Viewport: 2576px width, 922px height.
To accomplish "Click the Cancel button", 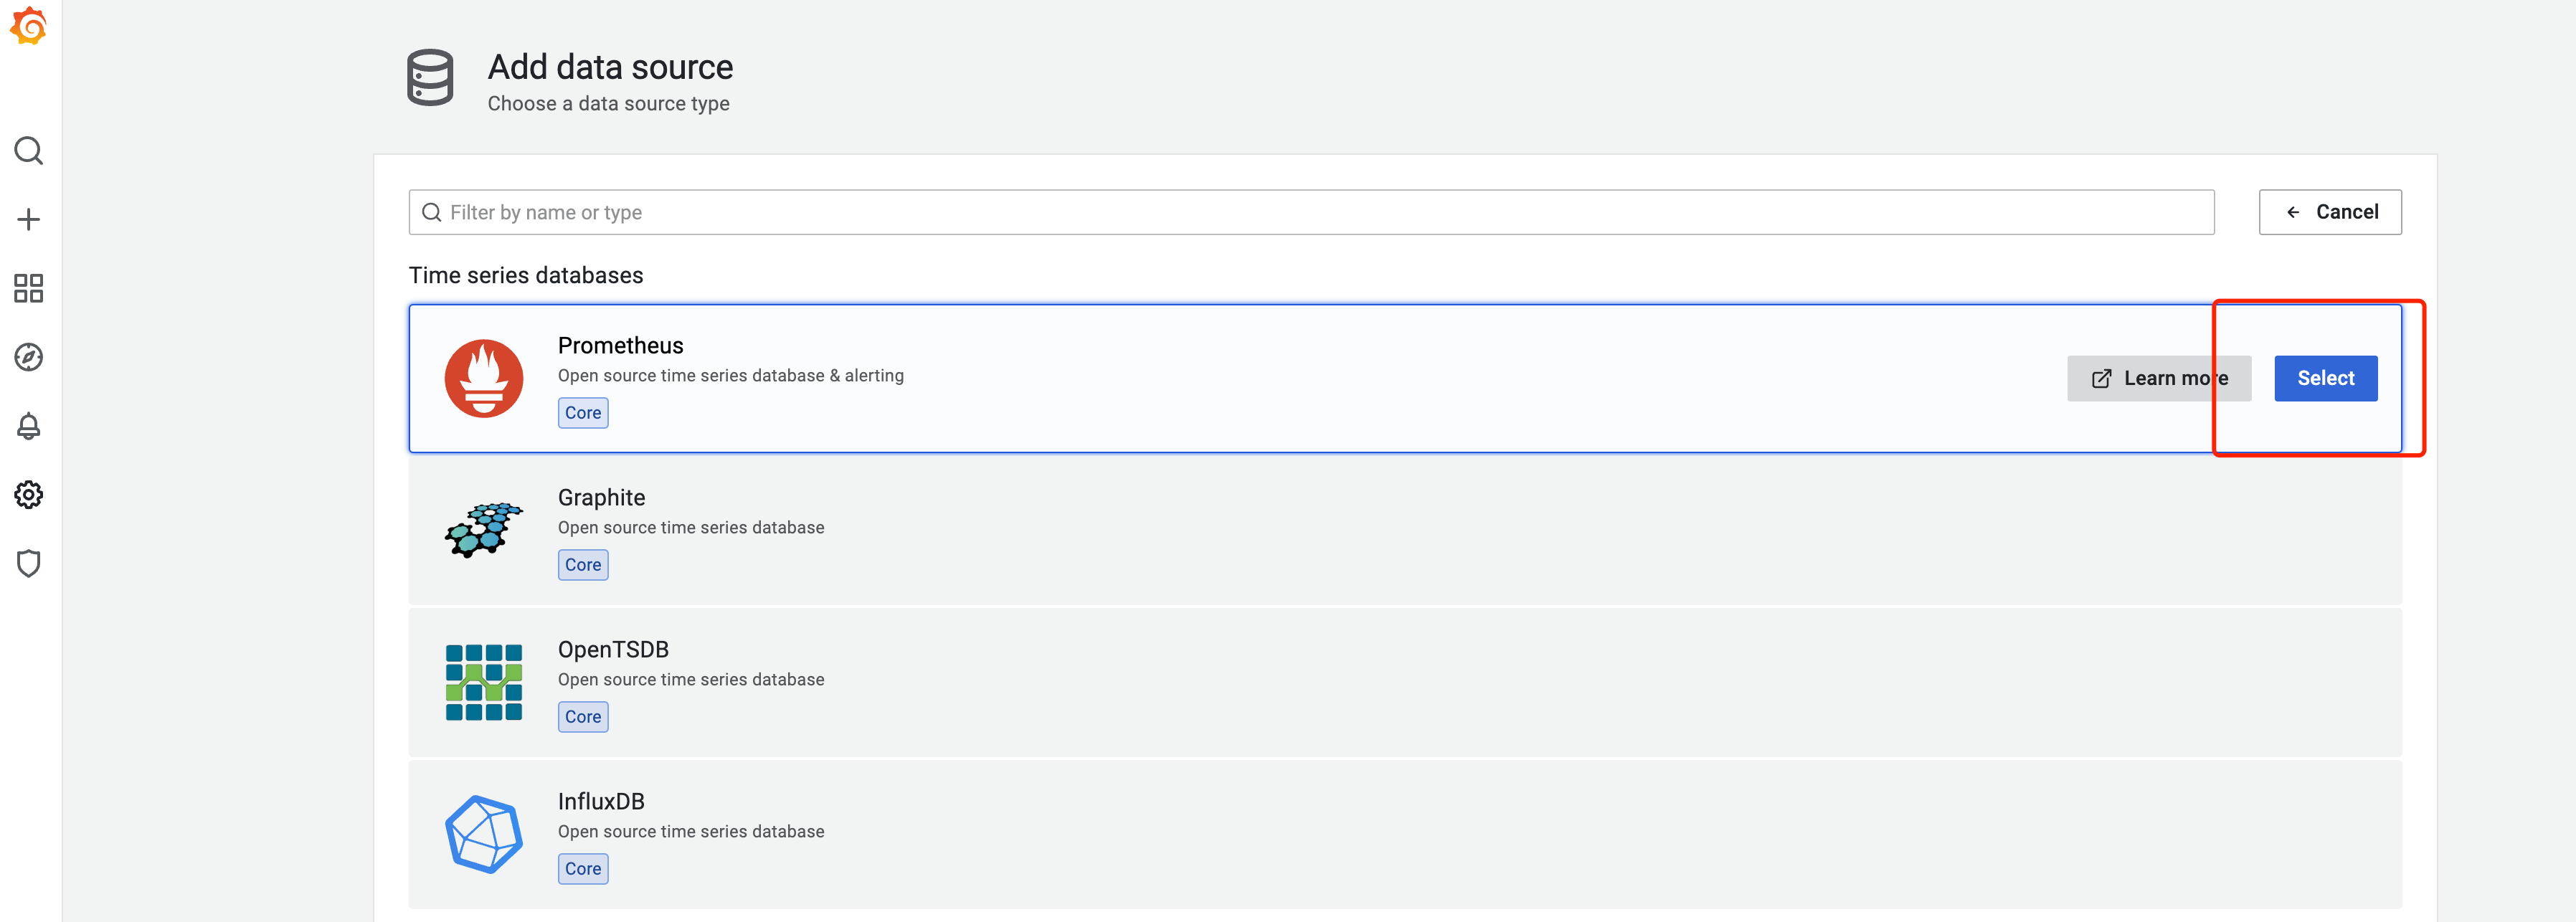I will [x=2329, y=212].
